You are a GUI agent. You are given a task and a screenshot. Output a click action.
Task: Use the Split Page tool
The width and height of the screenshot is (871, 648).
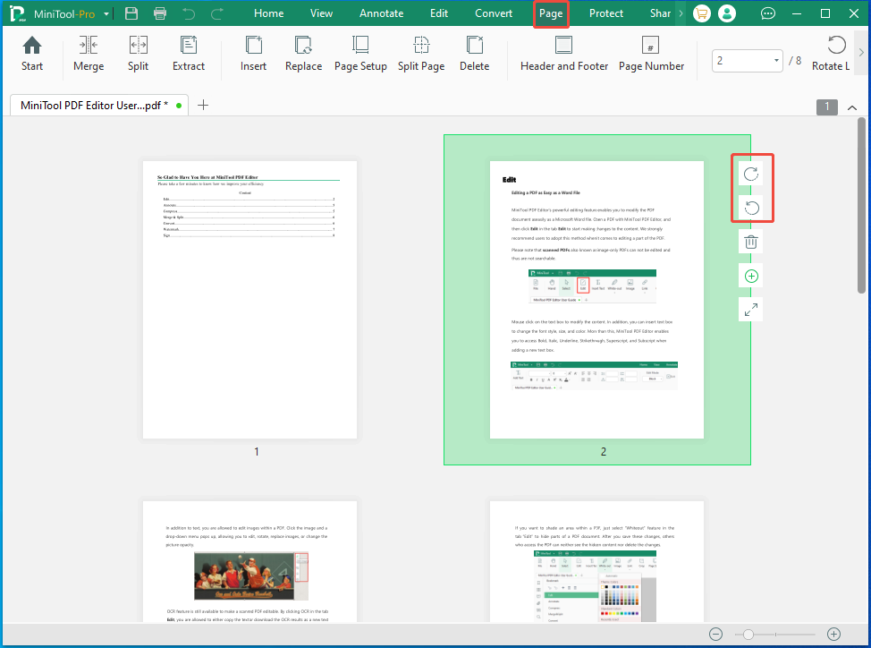click(x=421, y=54)
